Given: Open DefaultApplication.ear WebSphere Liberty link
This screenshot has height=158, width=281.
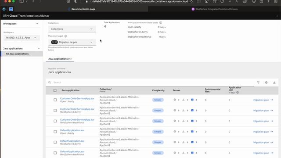Looking at the screenshot, I should [x=72, y=141].
